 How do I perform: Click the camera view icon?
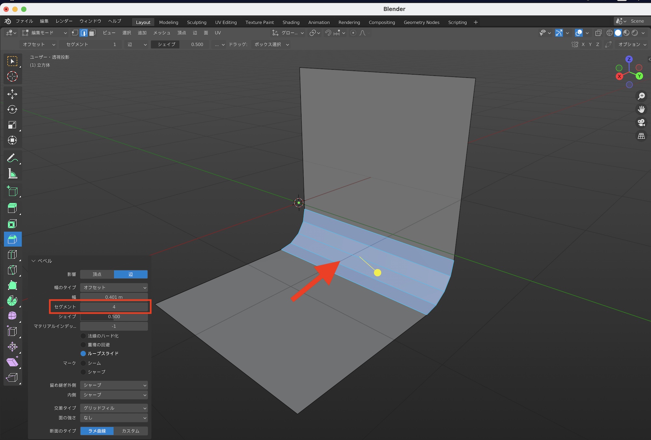tap(641, 123)
